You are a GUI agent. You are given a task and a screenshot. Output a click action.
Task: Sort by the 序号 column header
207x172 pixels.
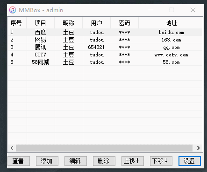(17, 23)
